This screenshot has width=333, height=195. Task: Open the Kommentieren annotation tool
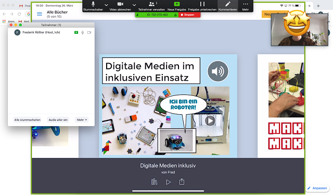click(x=228, y=6)
